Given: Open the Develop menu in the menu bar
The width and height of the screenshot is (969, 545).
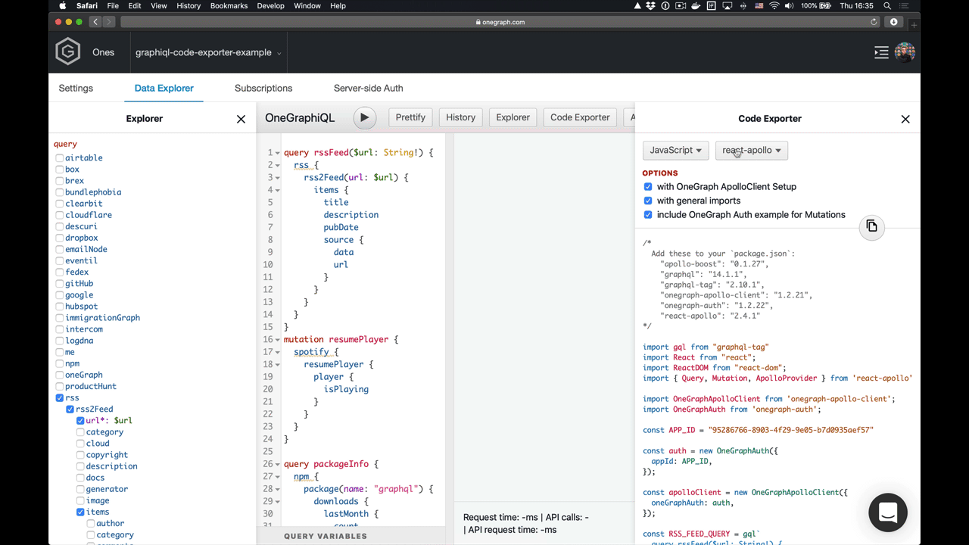Looking at the screenshot, I should coord(270,6).
